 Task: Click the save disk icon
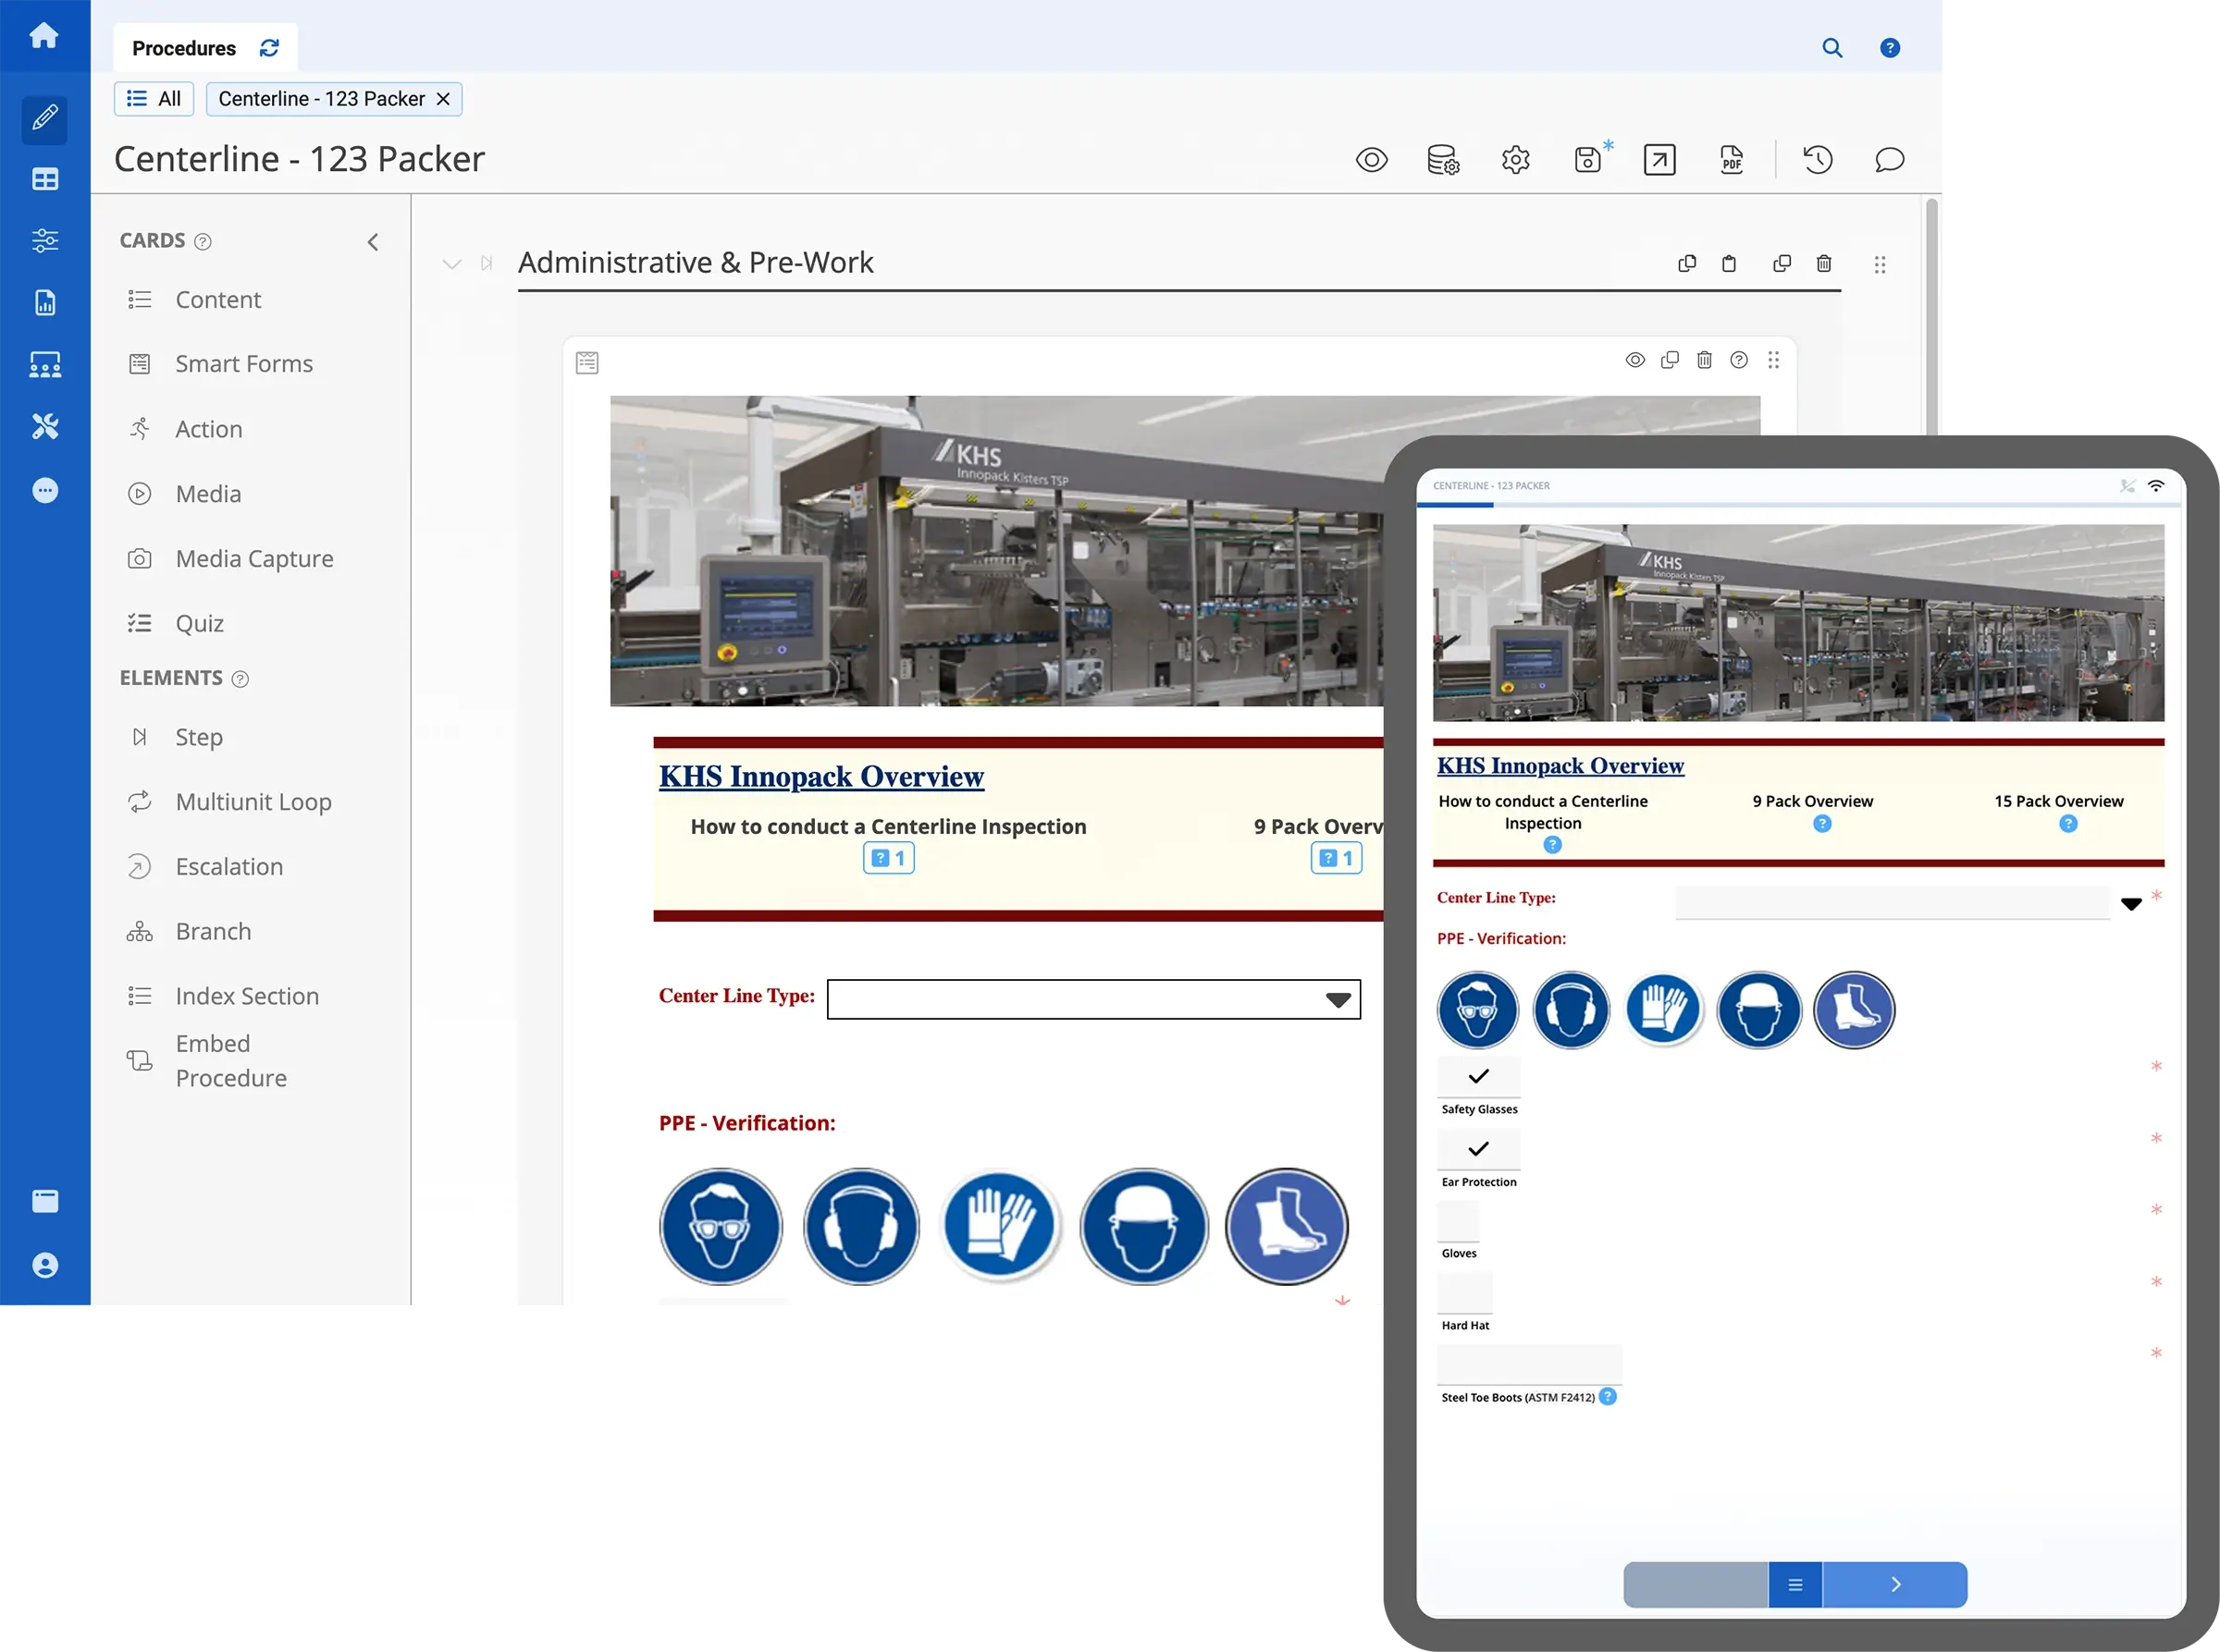1589,160
